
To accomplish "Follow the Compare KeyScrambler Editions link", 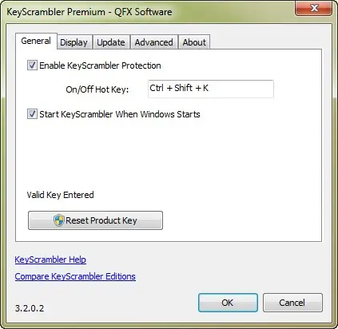I will (x=75, y=276).
